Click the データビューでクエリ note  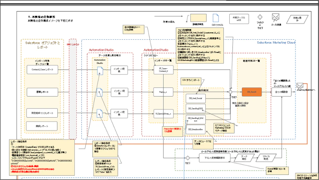point(203,144)
